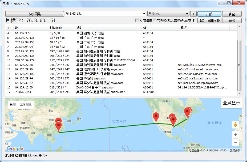Viewport: 247px width, 162px height.
Task: Click the 开始 button to start trace
Action: pyautogui.click(x=209, y=14)
